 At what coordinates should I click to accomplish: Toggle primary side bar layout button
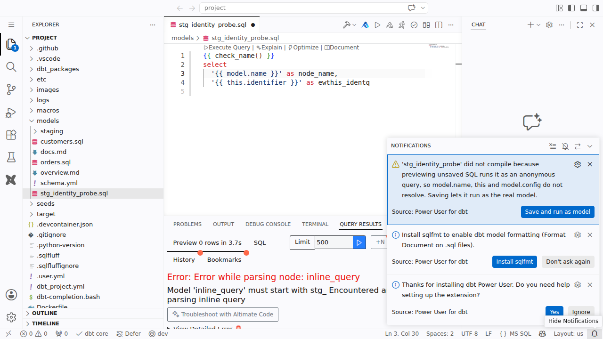pyautogui.click(x=571, y=8)
